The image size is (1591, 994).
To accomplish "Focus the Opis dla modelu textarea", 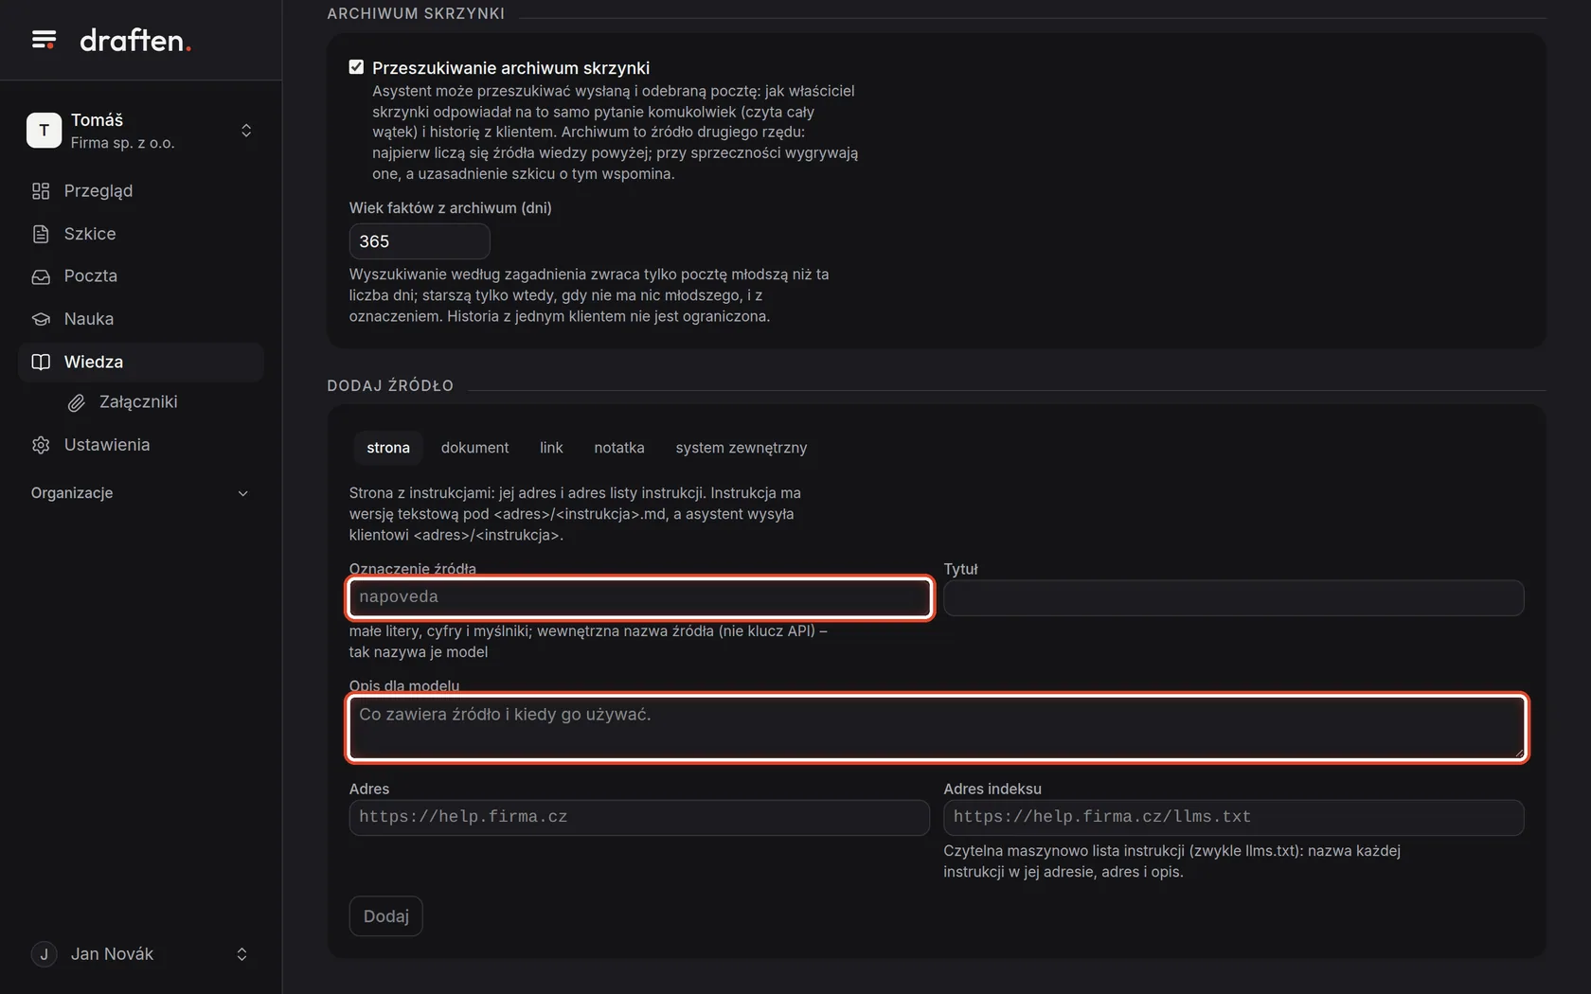I will coord(937,728).
